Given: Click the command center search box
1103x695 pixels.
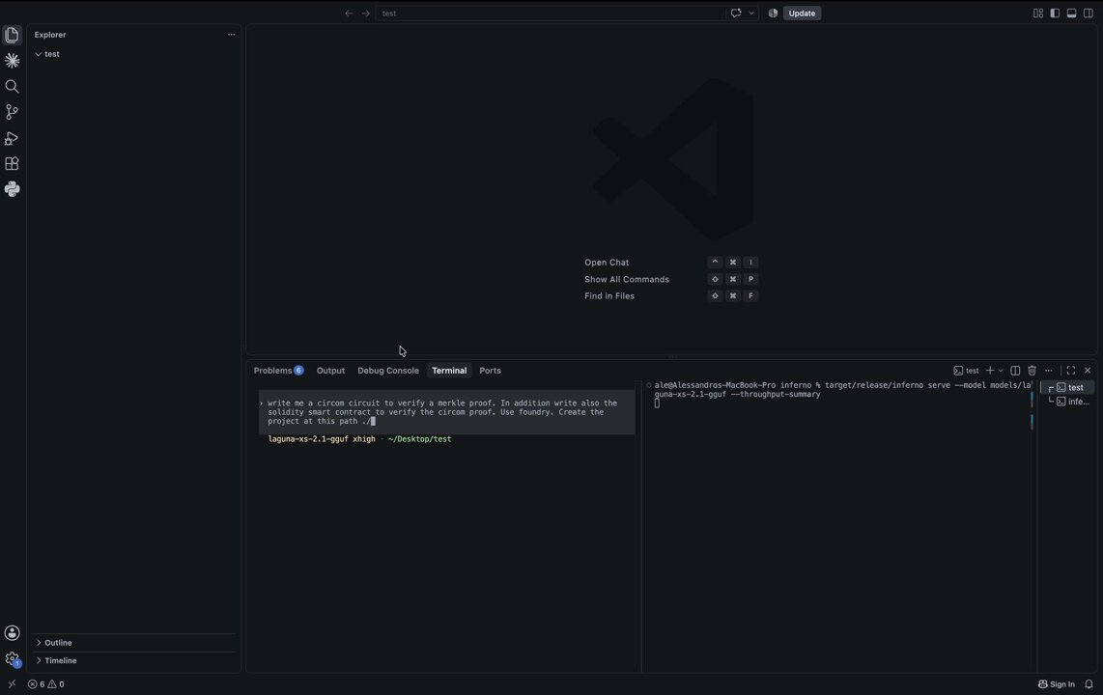Looking at the screenshot, I should (x=551, y=14).
